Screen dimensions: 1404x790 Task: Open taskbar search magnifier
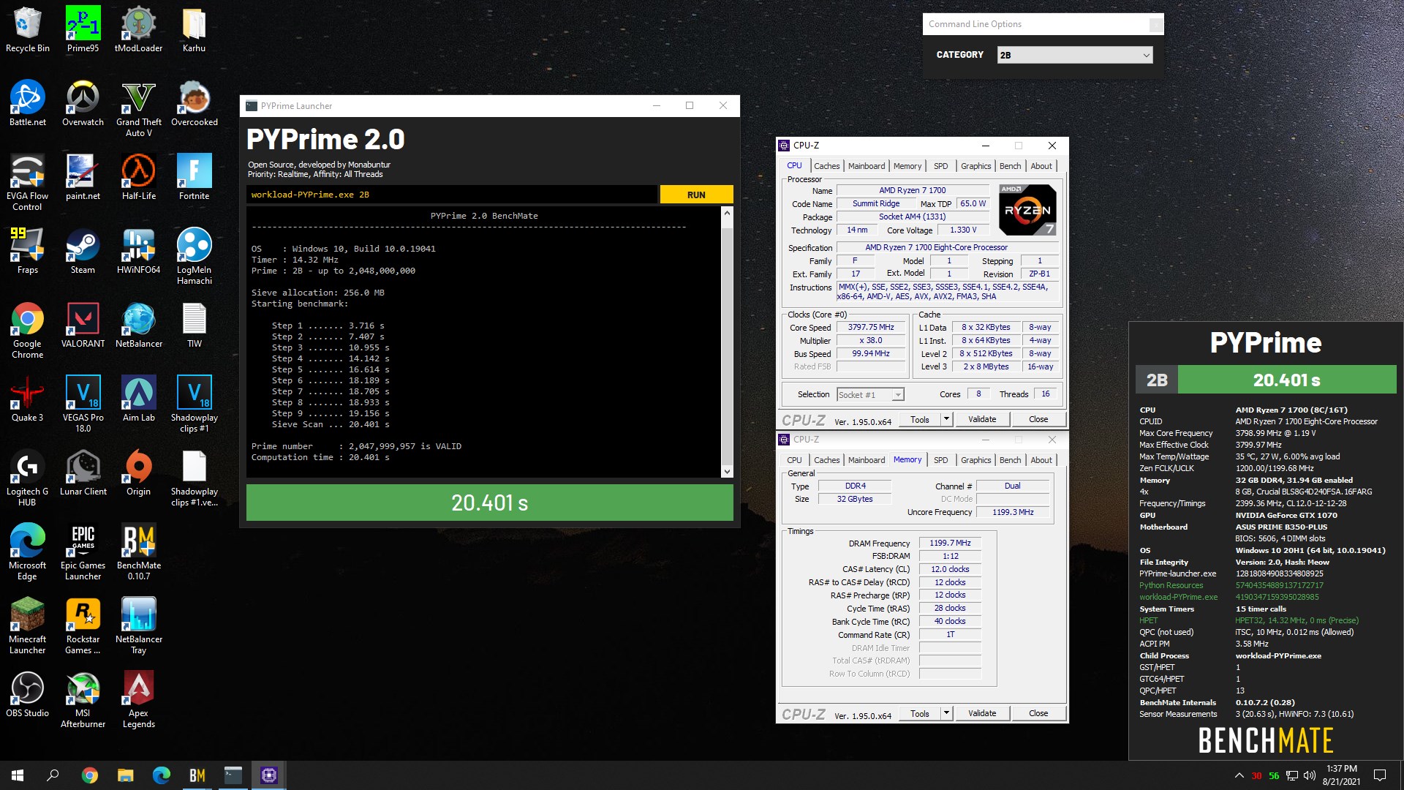point(53,775)
